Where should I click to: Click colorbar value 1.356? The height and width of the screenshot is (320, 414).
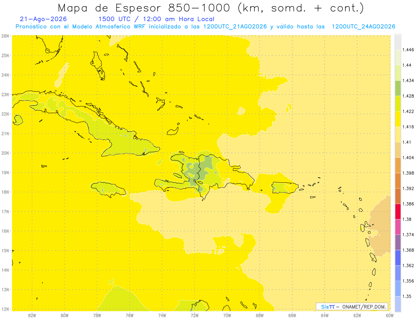(x=408, y=281)
